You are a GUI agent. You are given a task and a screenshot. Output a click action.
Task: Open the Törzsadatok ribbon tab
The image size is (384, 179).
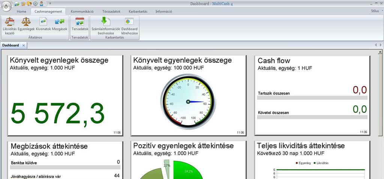click(111, 12)
